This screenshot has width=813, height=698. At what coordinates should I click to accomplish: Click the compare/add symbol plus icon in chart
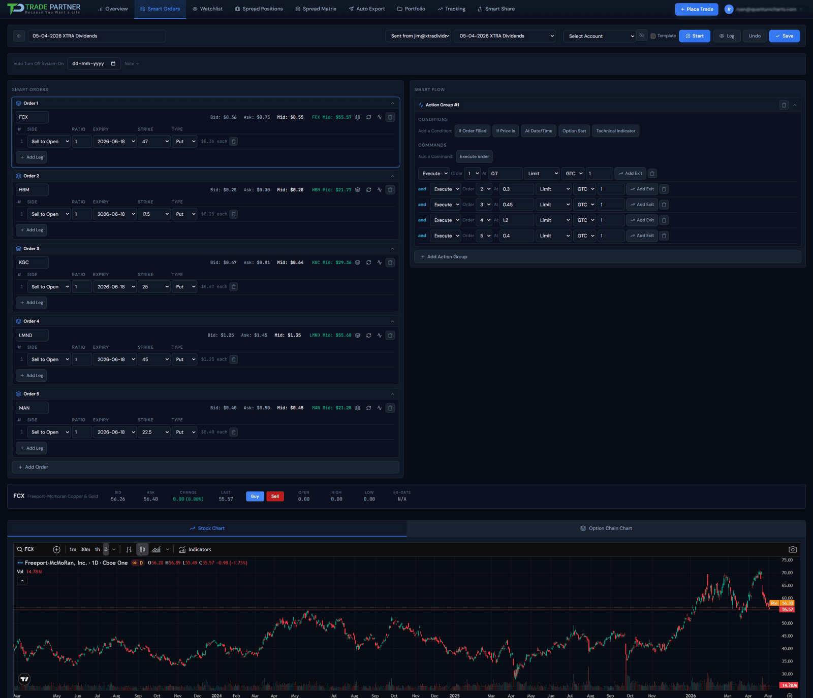[x=57, y=550]
